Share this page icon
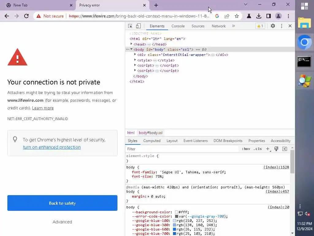Screen dimensions: 314x236 (227, 16)
